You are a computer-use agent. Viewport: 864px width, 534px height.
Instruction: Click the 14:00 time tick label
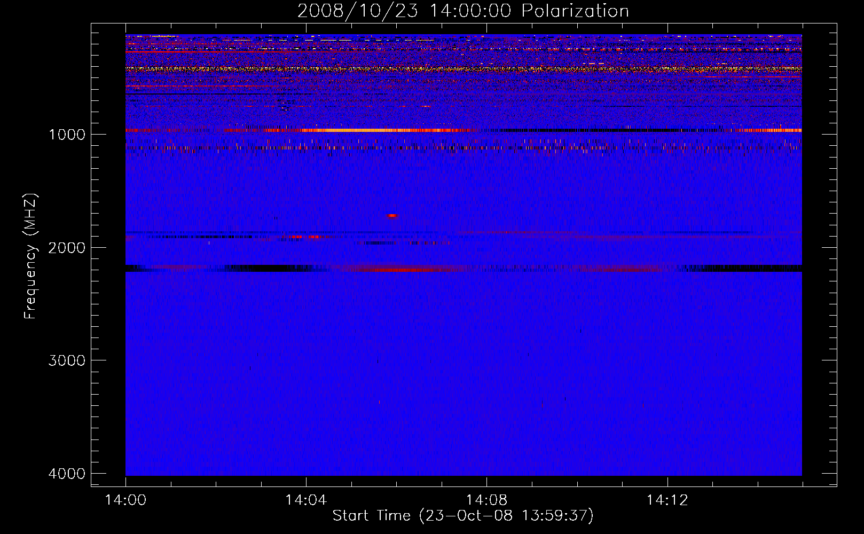click(x=125, y=500)
